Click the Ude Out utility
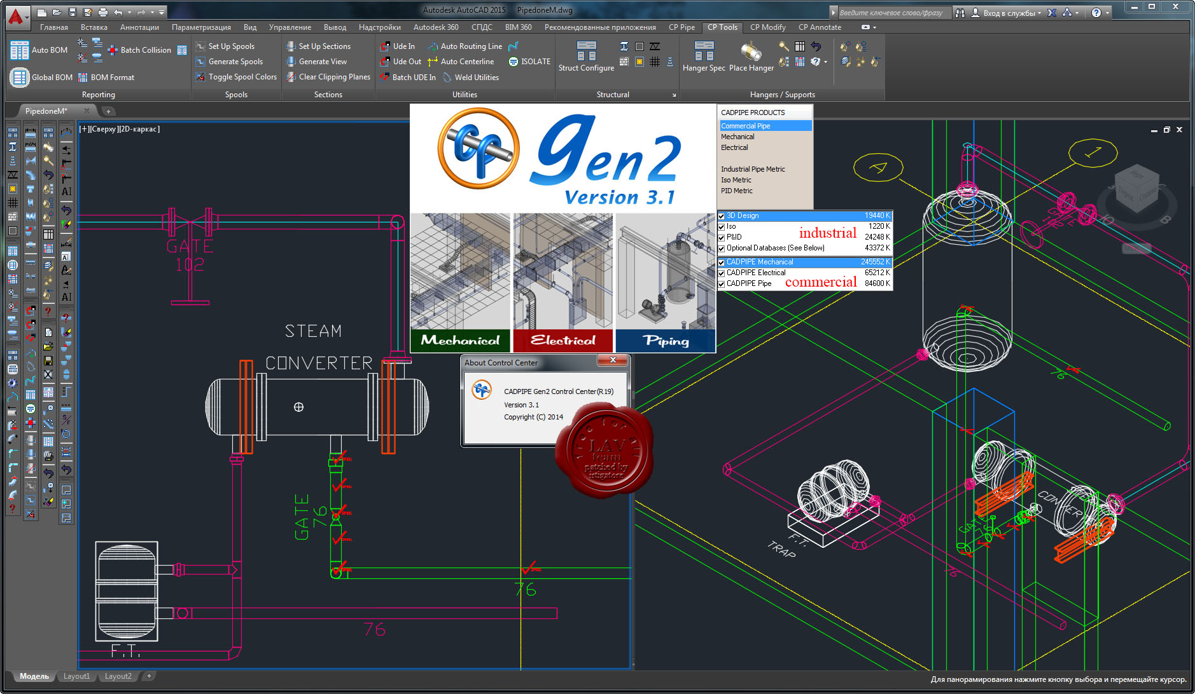This screenshot has width=1195, height=694. 400,62
